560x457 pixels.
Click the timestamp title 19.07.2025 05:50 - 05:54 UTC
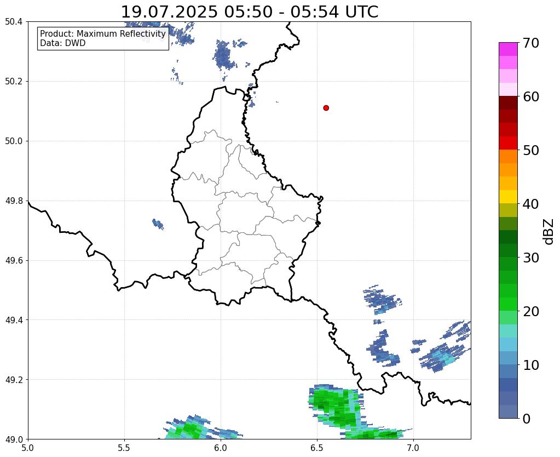[x=250, y=12]
